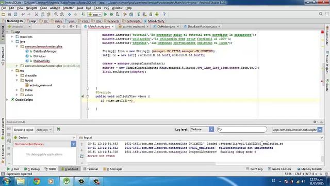The width and height of the screenshot is (330, 186).
Task: Open the Build menu
Action: point(80,8)
